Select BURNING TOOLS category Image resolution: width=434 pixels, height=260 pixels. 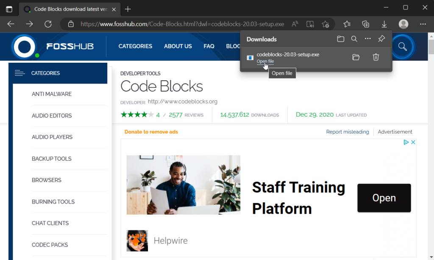click(53, 202)
